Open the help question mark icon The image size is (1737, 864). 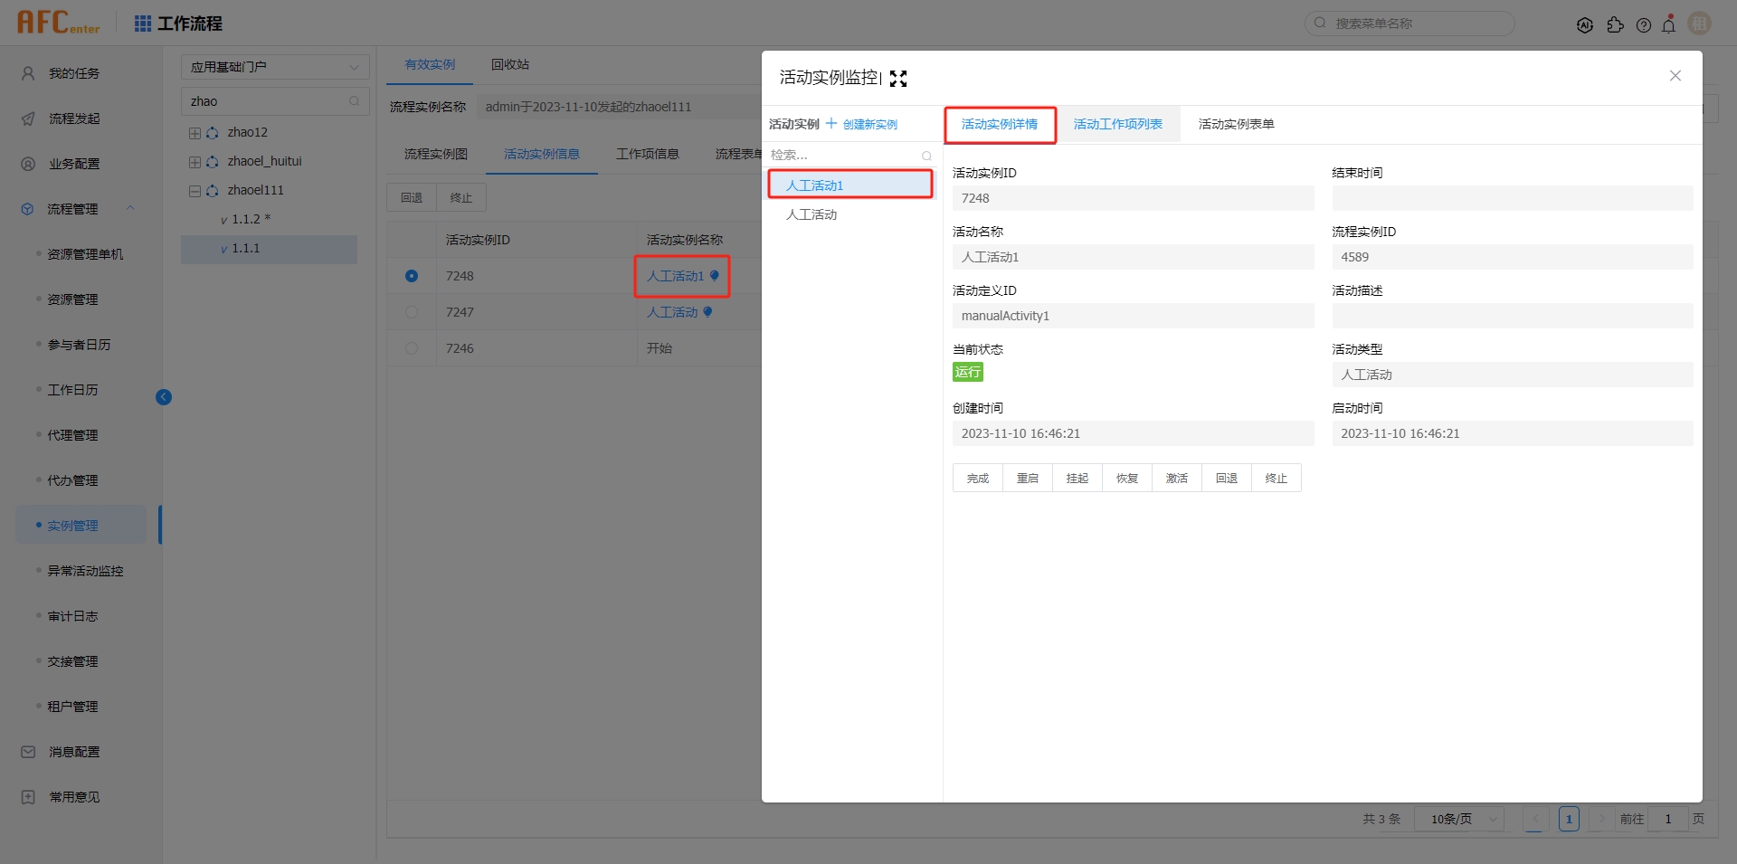click(x=1644, y=24)
